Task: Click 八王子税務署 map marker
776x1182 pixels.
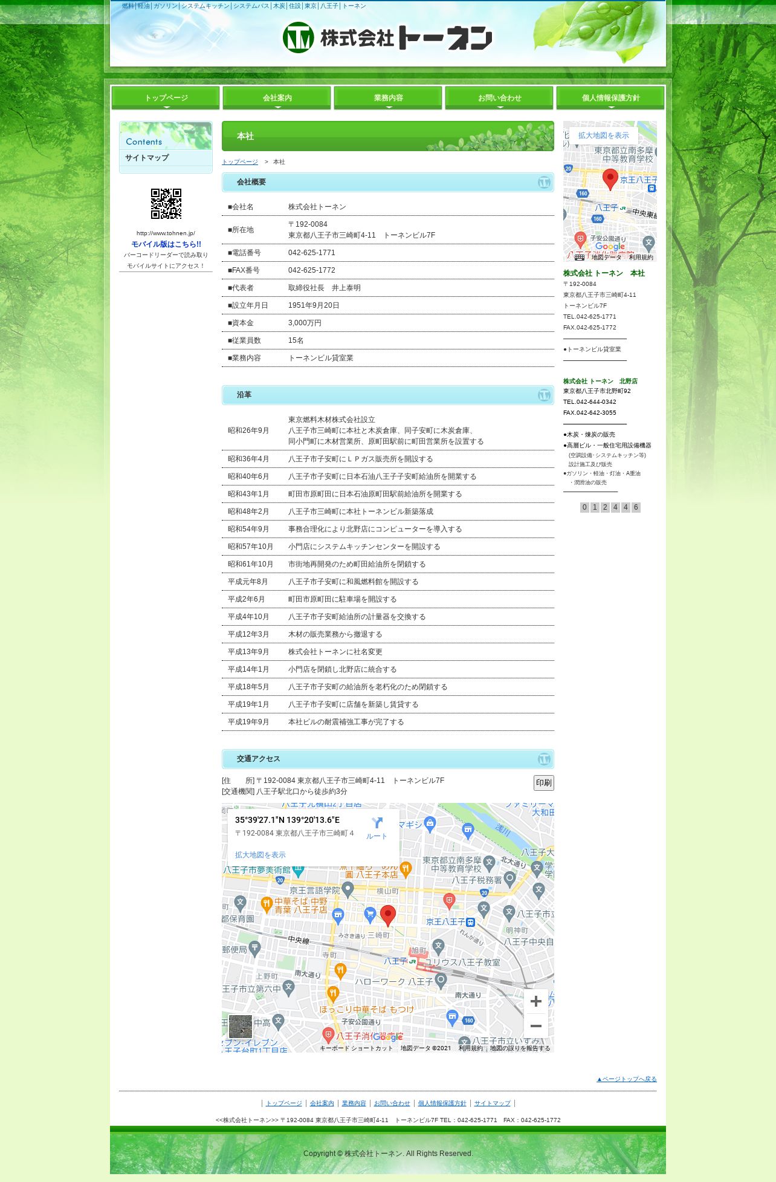Action: (509, 878)
